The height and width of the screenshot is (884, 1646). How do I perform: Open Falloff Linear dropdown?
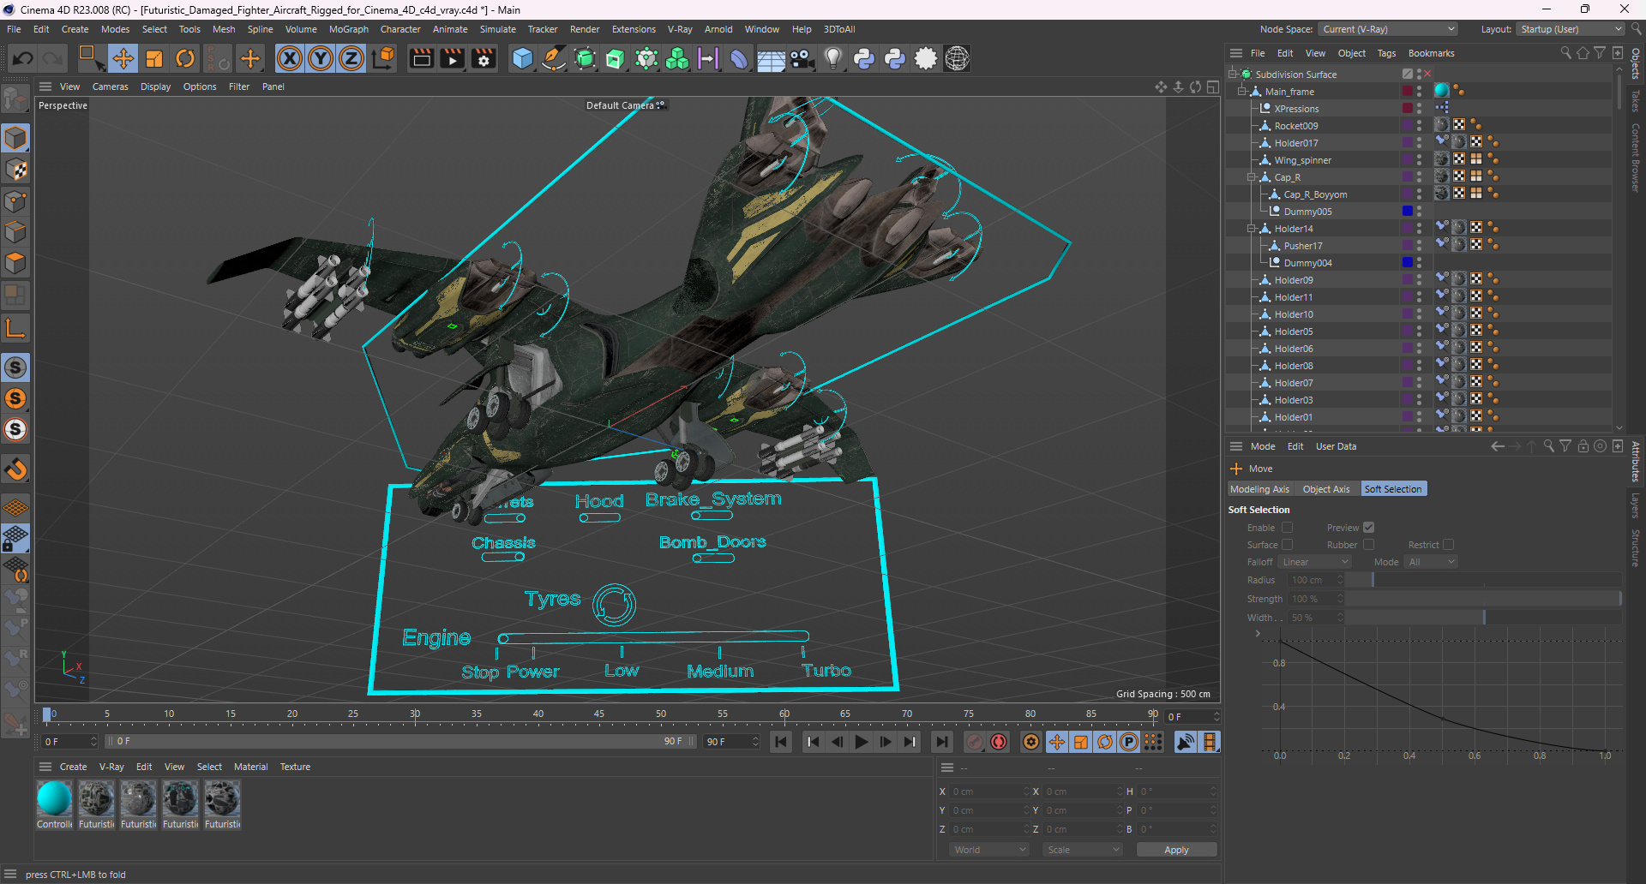[x=1314, y=562]
